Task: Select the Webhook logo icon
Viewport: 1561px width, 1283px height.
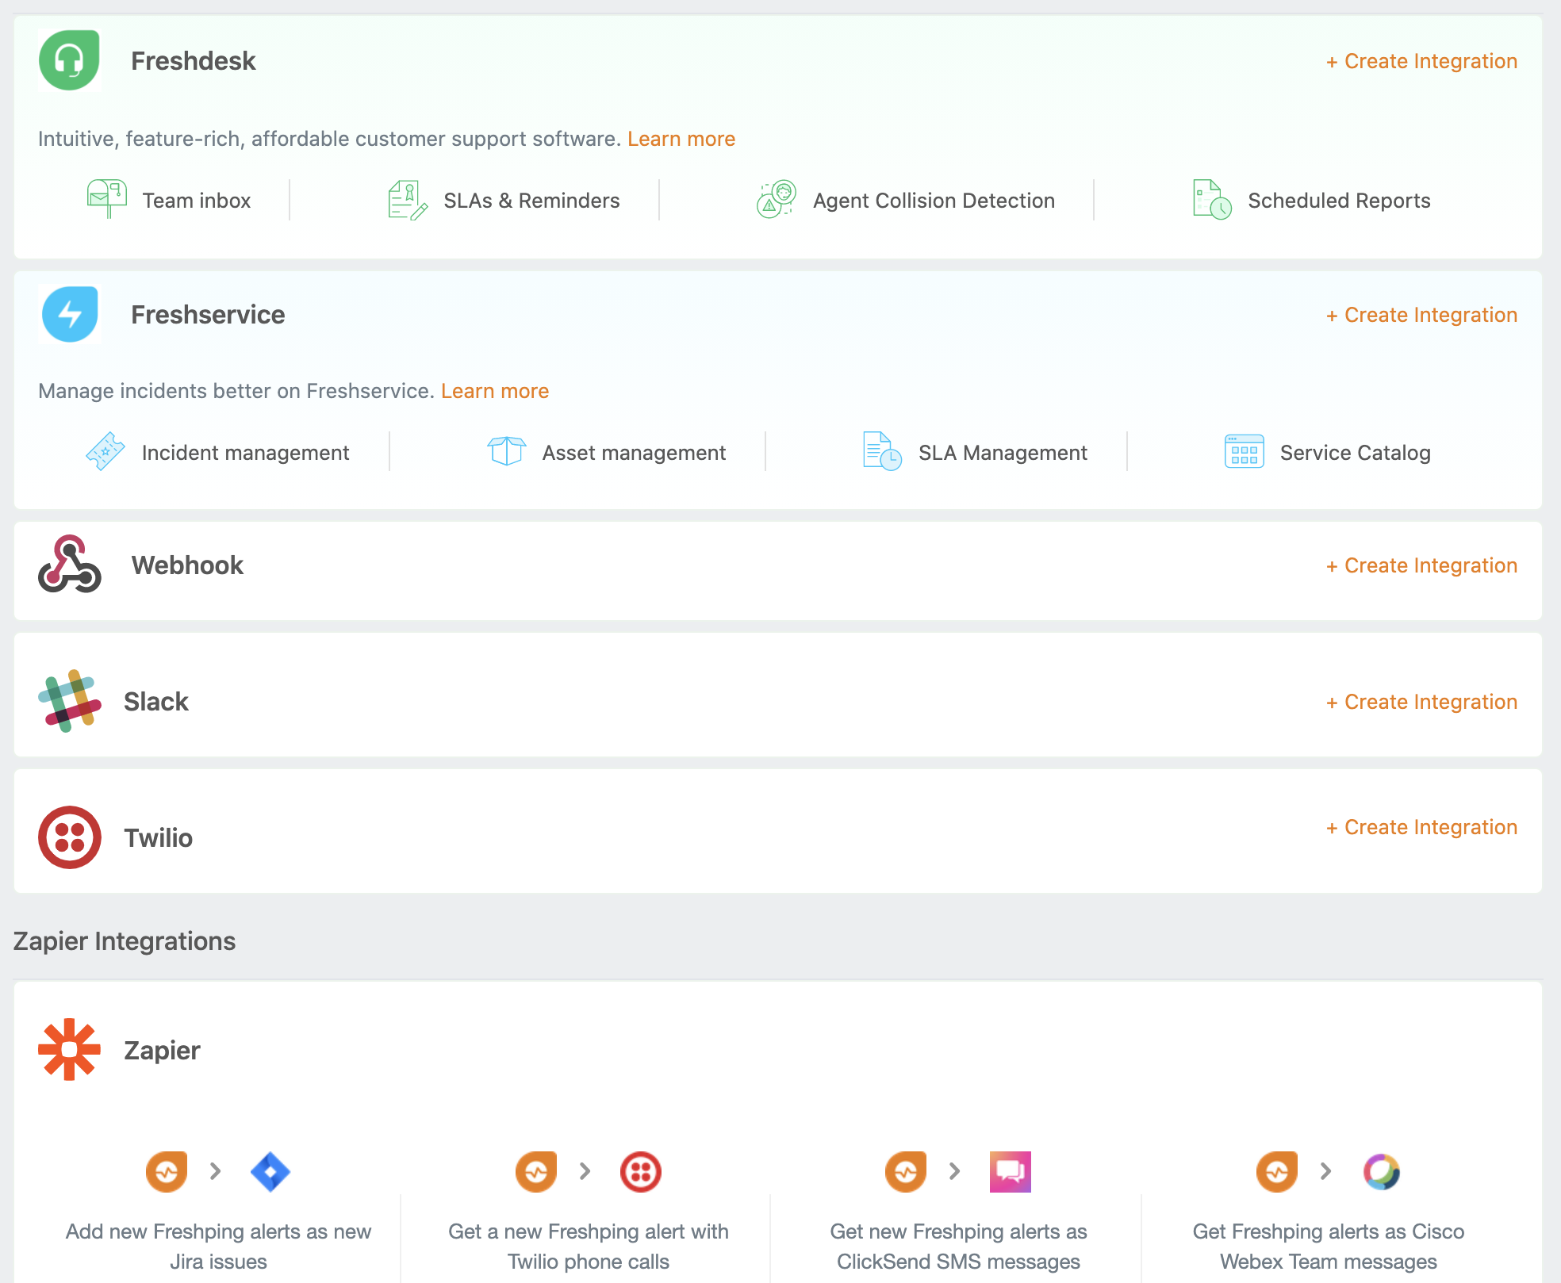Action: (x=70, y=564)
